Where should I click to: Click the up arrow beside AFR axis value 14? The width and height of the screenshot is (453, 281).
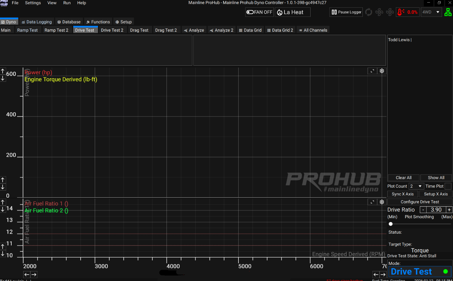[3, 202]
